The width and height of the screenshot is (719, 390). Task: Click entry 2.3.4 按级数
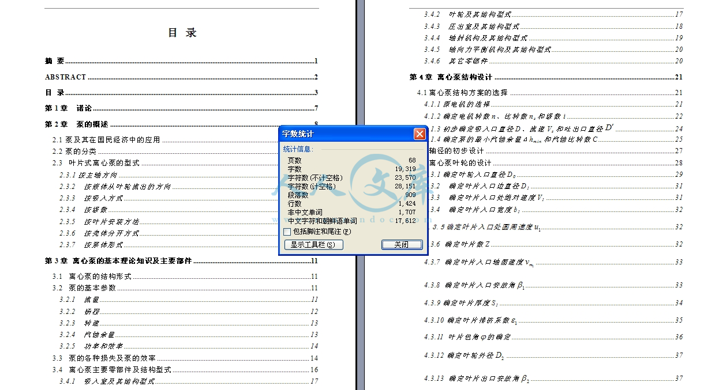169,210
